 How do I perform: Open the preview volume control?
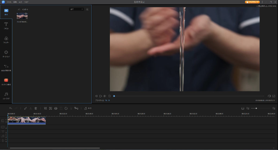[x=269, y=96]
